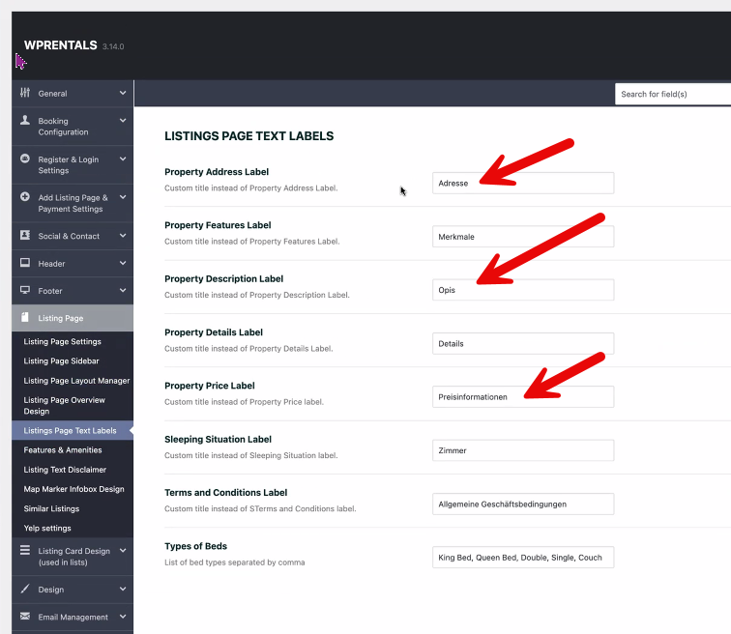Image resolution: width=731 pixels, height=634 pixels.
Task: Click the Footer monitor icon
Action: coord(25,290)
